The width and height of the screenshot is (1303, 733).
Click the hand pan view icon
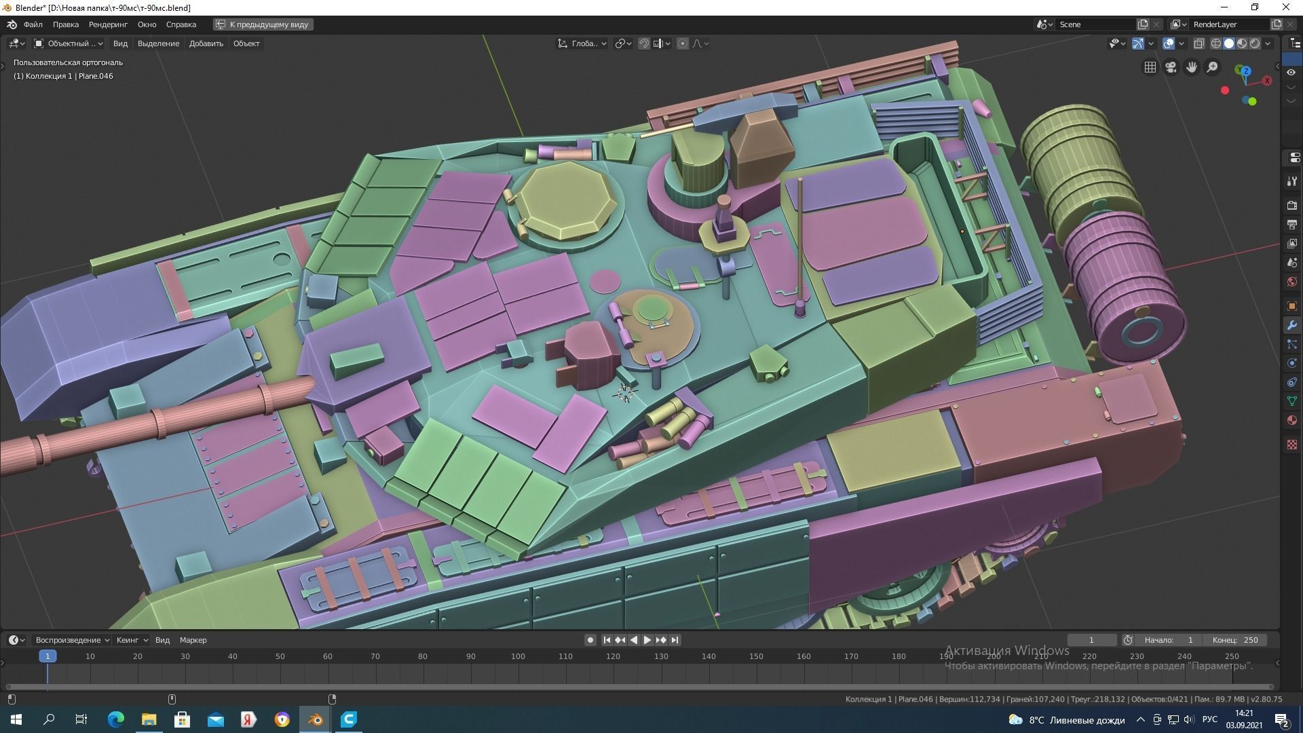(1192, 67)
